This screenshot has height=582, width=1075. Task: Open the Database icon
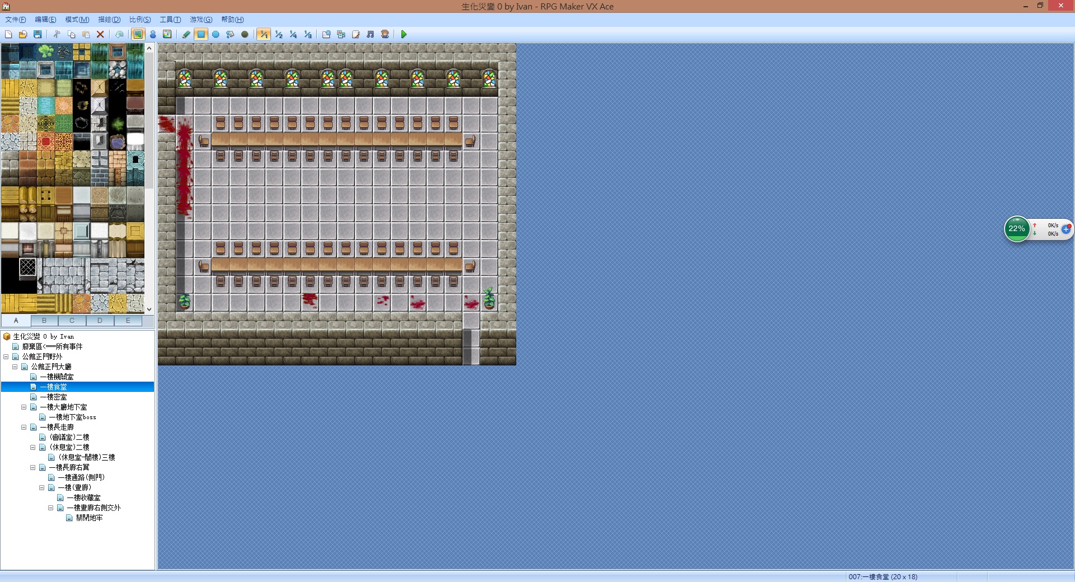326,35
